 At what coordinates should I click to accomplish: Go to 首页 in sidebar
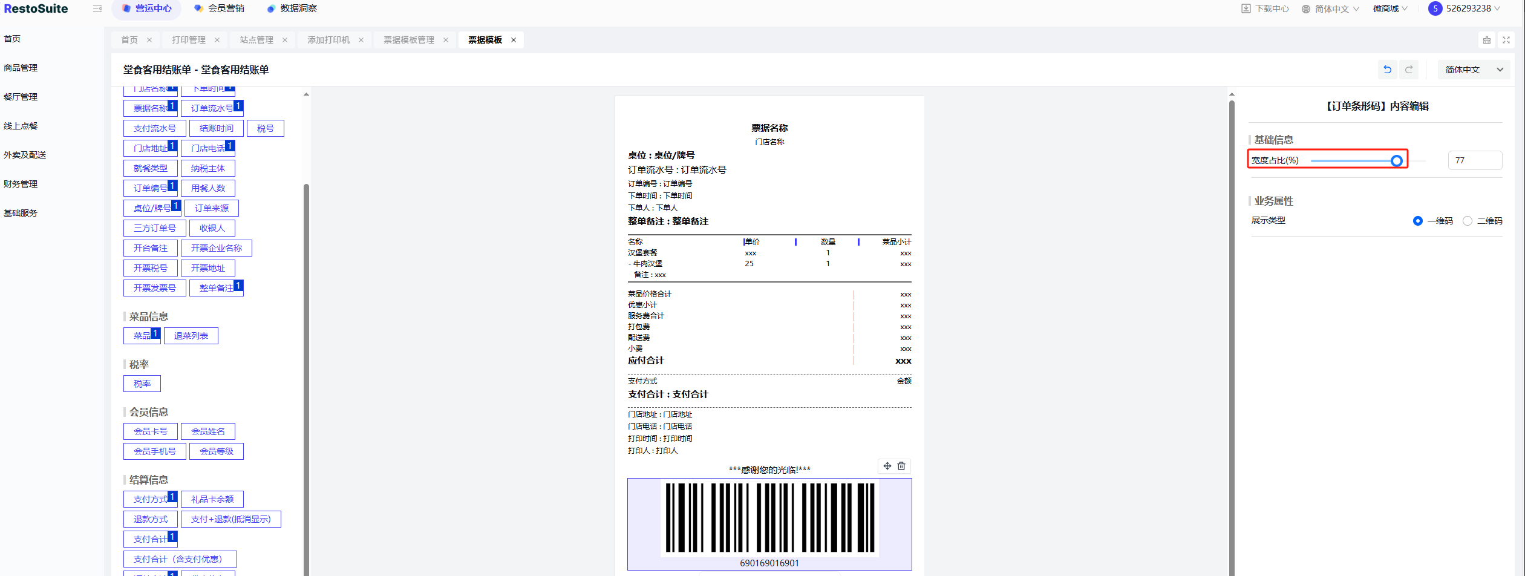pyautogui.click(x=12, y=39)
